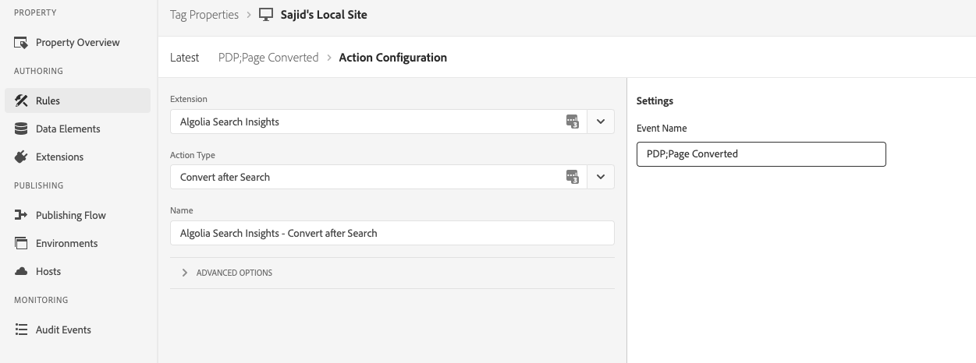Click the Convert after Search action type box
This screenshot has height=363, width=976.
tap(392, 177)
